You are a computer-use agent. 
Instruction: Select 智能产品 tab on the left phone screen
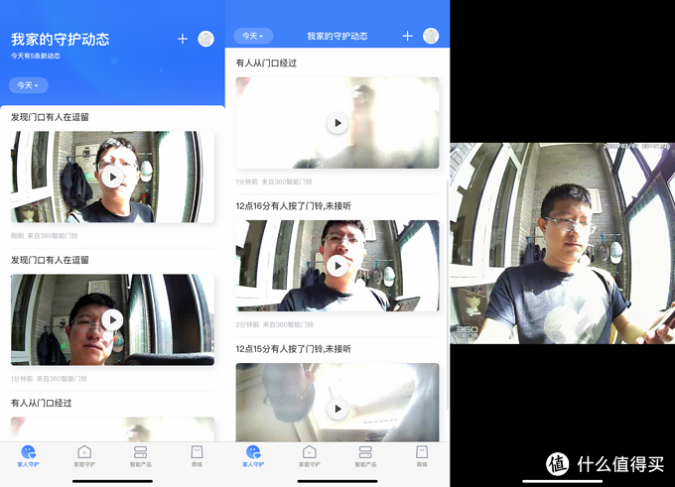click(x=140, y=456)
